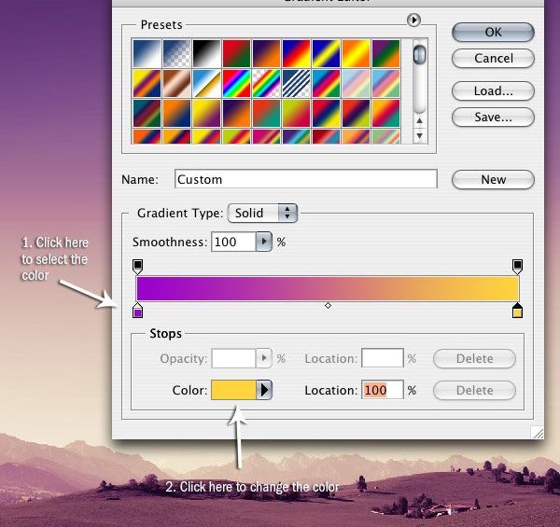Select the blue-yellow-blue gradient preset
Screen dimensions: 560x527
pyautogui.click(x=326, y=53)
